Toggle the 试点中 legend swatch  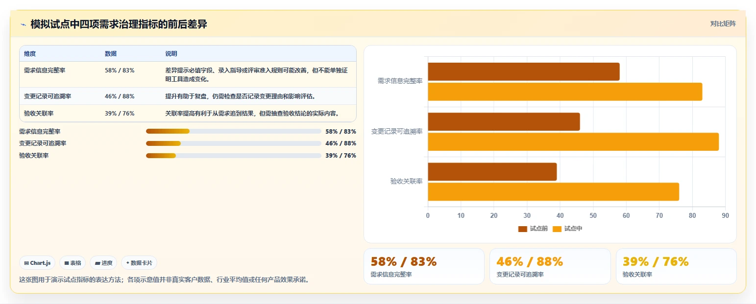pyautogui.click(x=557, y=229)
